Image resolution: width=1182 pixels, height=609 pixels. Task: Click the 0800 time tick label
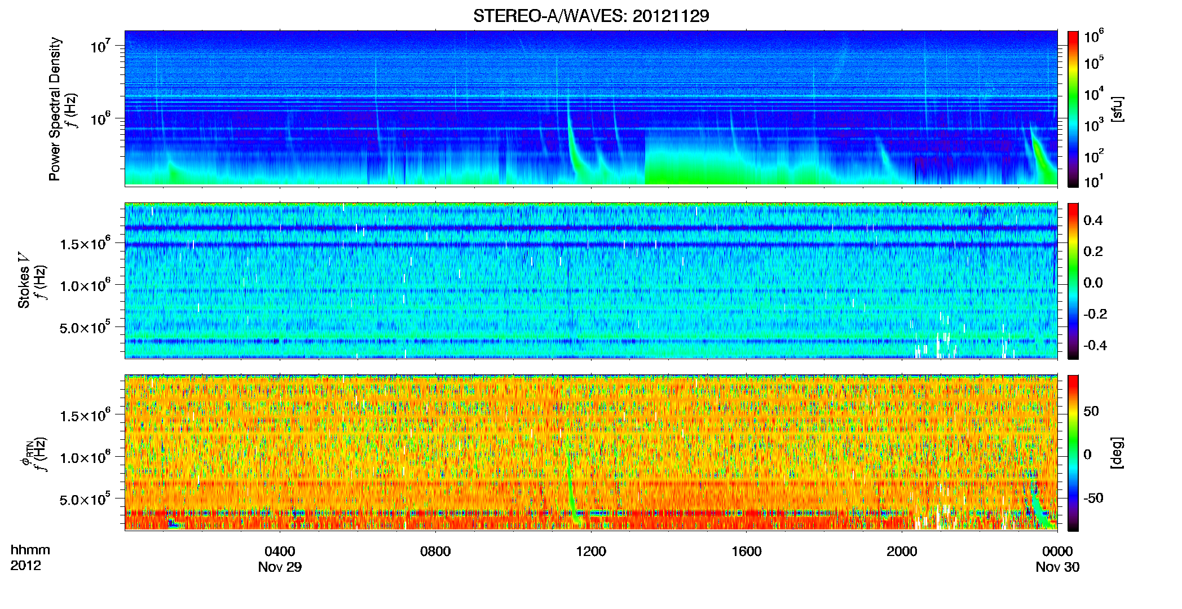coord(435,551)
